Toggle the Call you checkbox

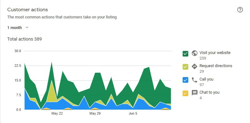point(185,80)
